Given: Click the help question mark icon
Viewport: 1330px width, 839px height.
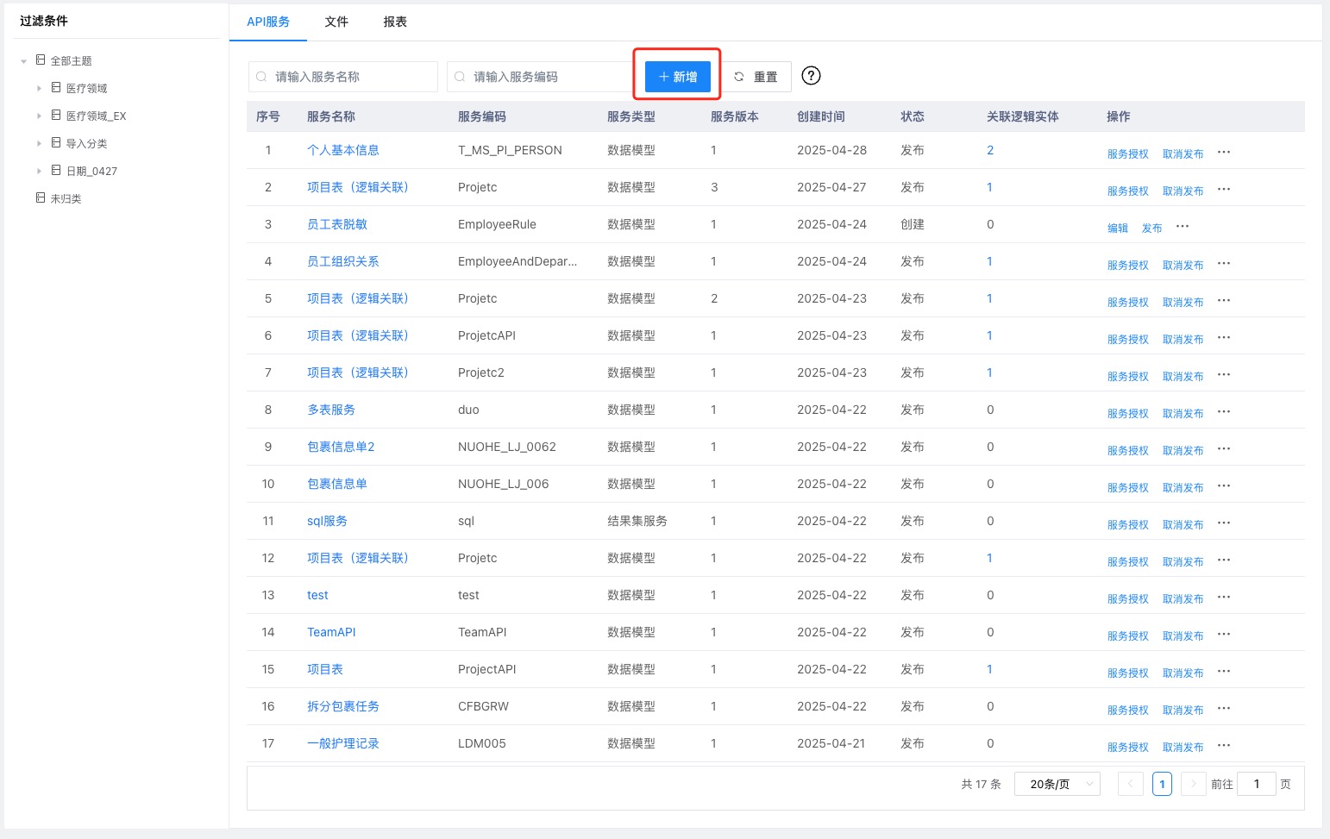Looking at the screenshot, I should coord(811,76).
